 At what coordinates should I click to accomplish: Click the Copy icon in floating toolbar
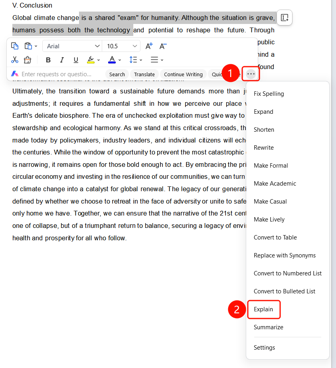(x=15, y=46)
